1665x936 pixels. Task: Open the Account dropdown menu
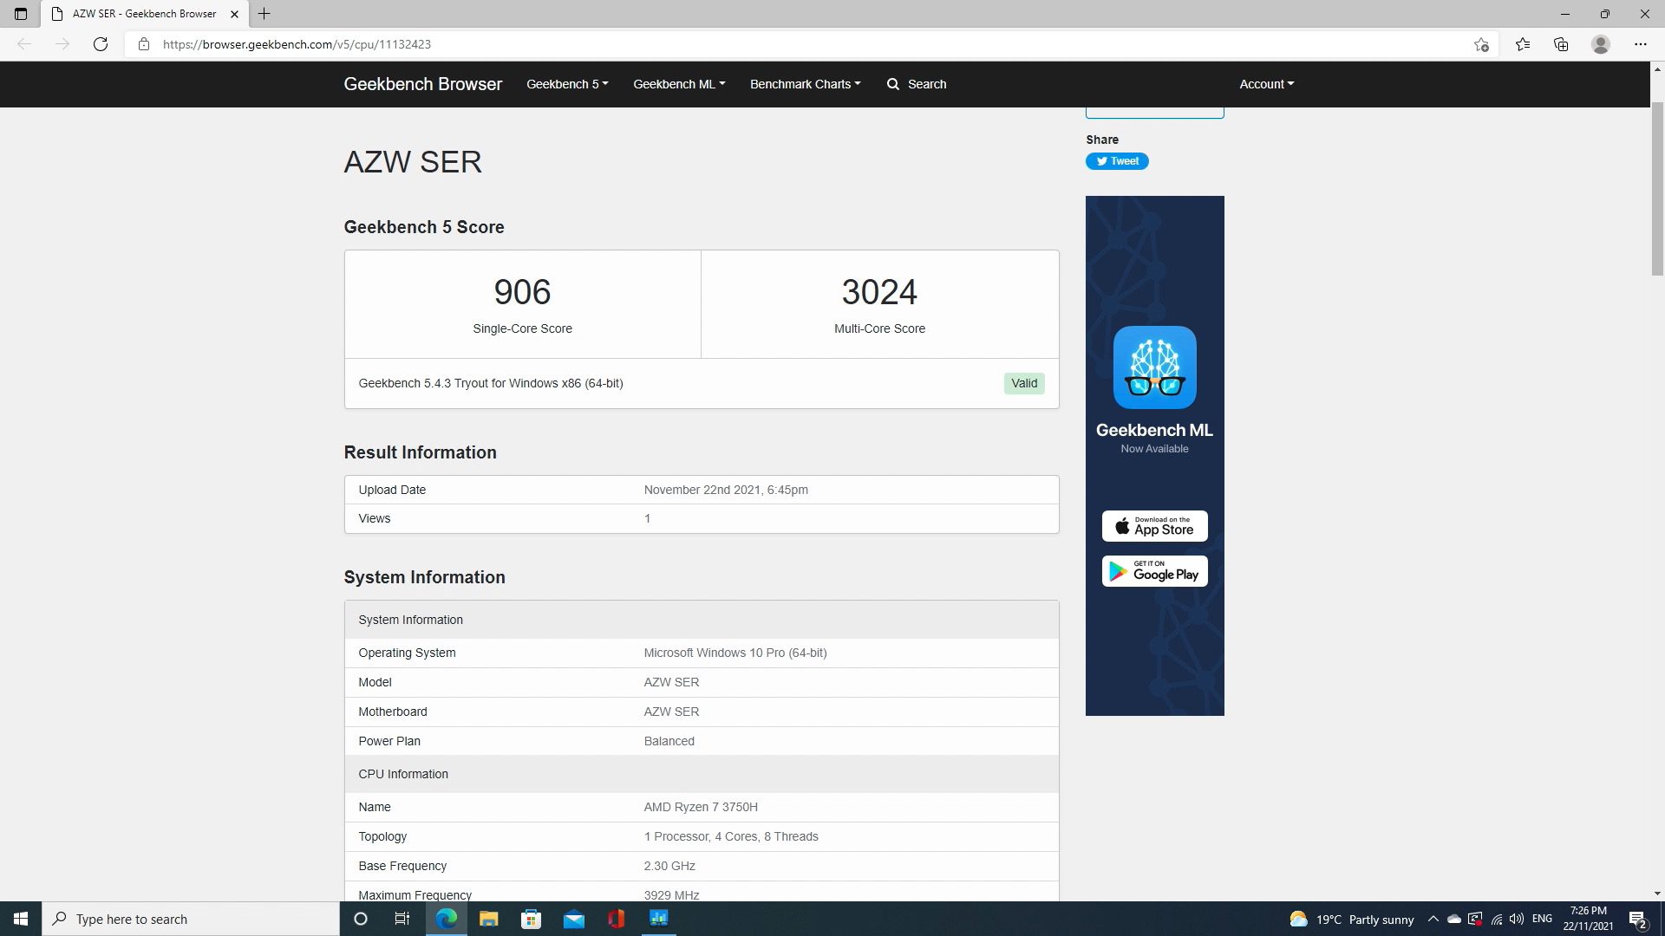(1266, 84)
